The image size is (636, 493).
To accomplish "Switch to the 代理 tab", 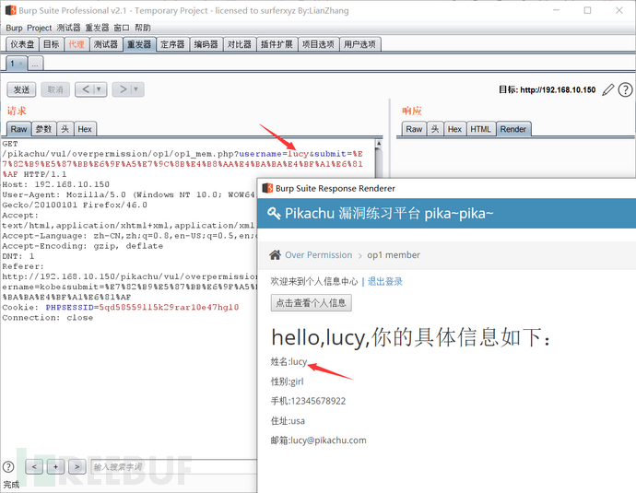I will [x=77, y=44].
